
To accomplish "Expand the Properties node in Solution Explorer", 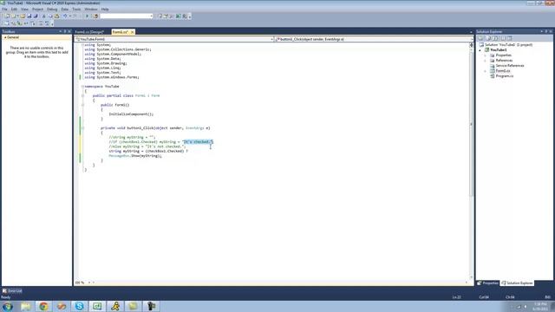I will [486, 55].
